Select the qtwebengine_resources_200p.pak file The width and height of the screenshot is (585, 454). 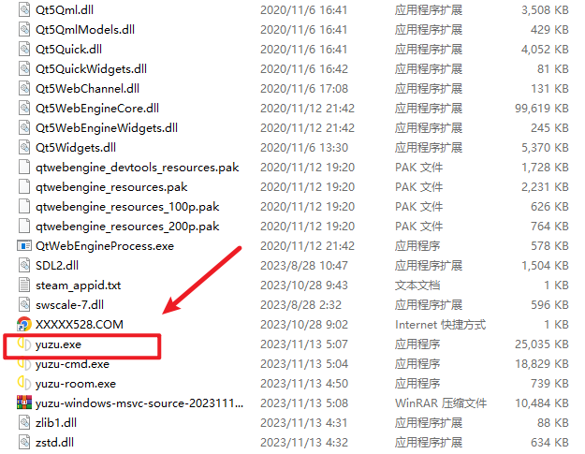[127, 227]
